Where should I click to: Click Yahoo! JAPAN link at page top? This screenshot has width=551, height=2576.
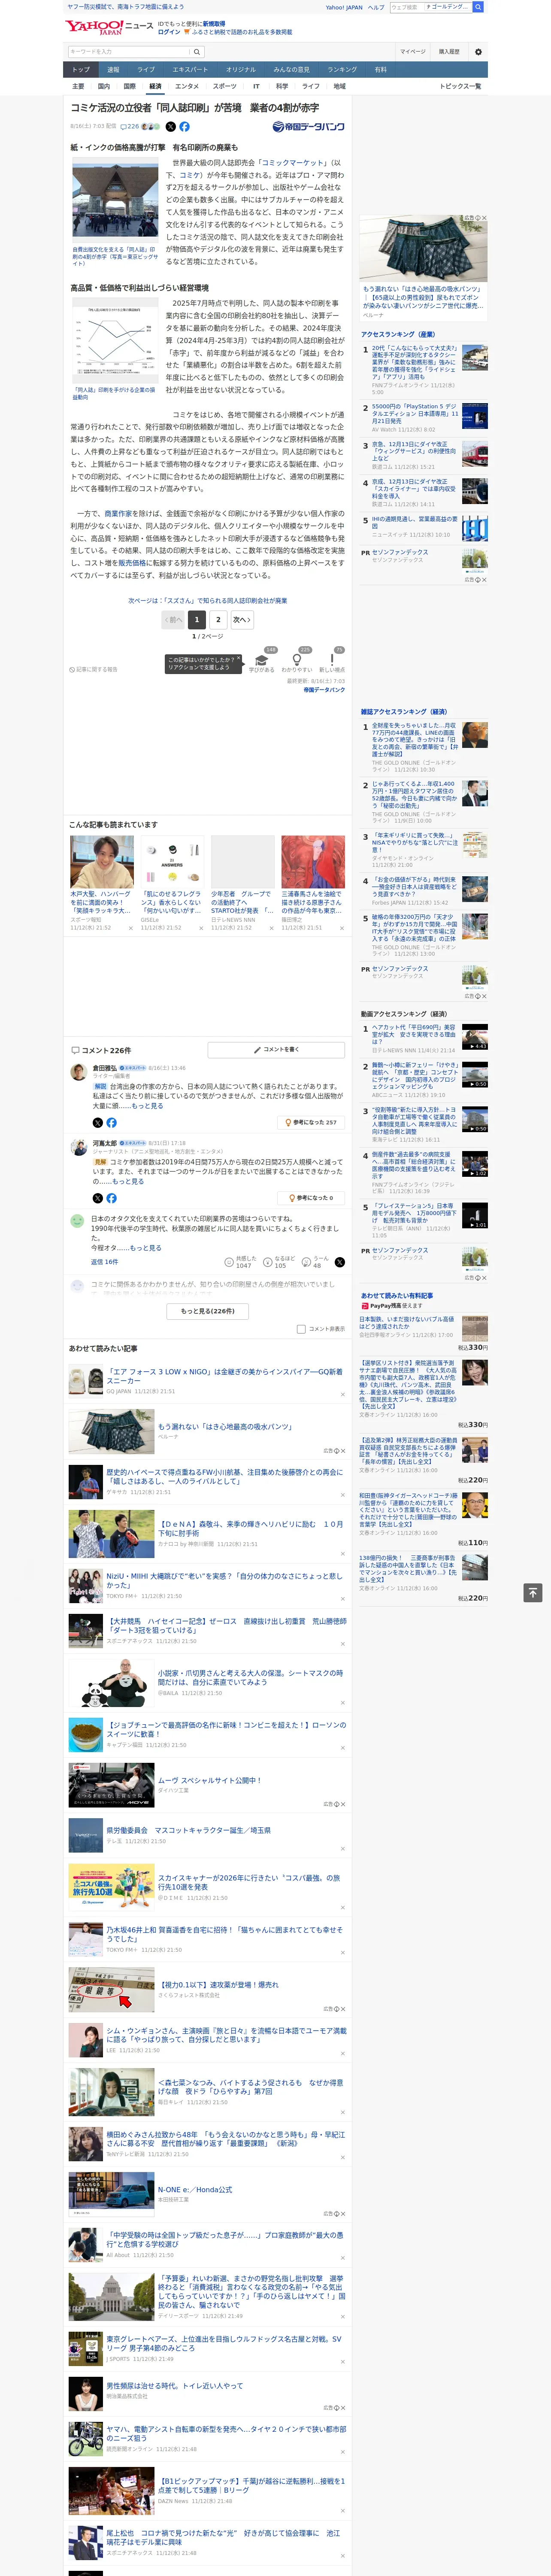tap(344, 7)
